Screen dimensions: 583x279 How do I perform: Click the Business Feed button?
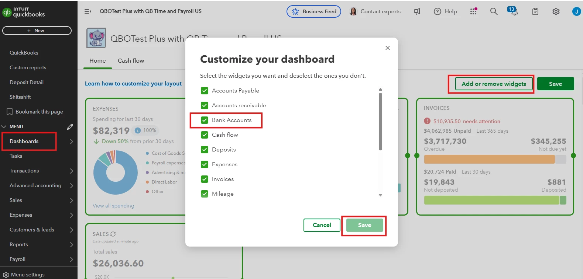(314, 11)
